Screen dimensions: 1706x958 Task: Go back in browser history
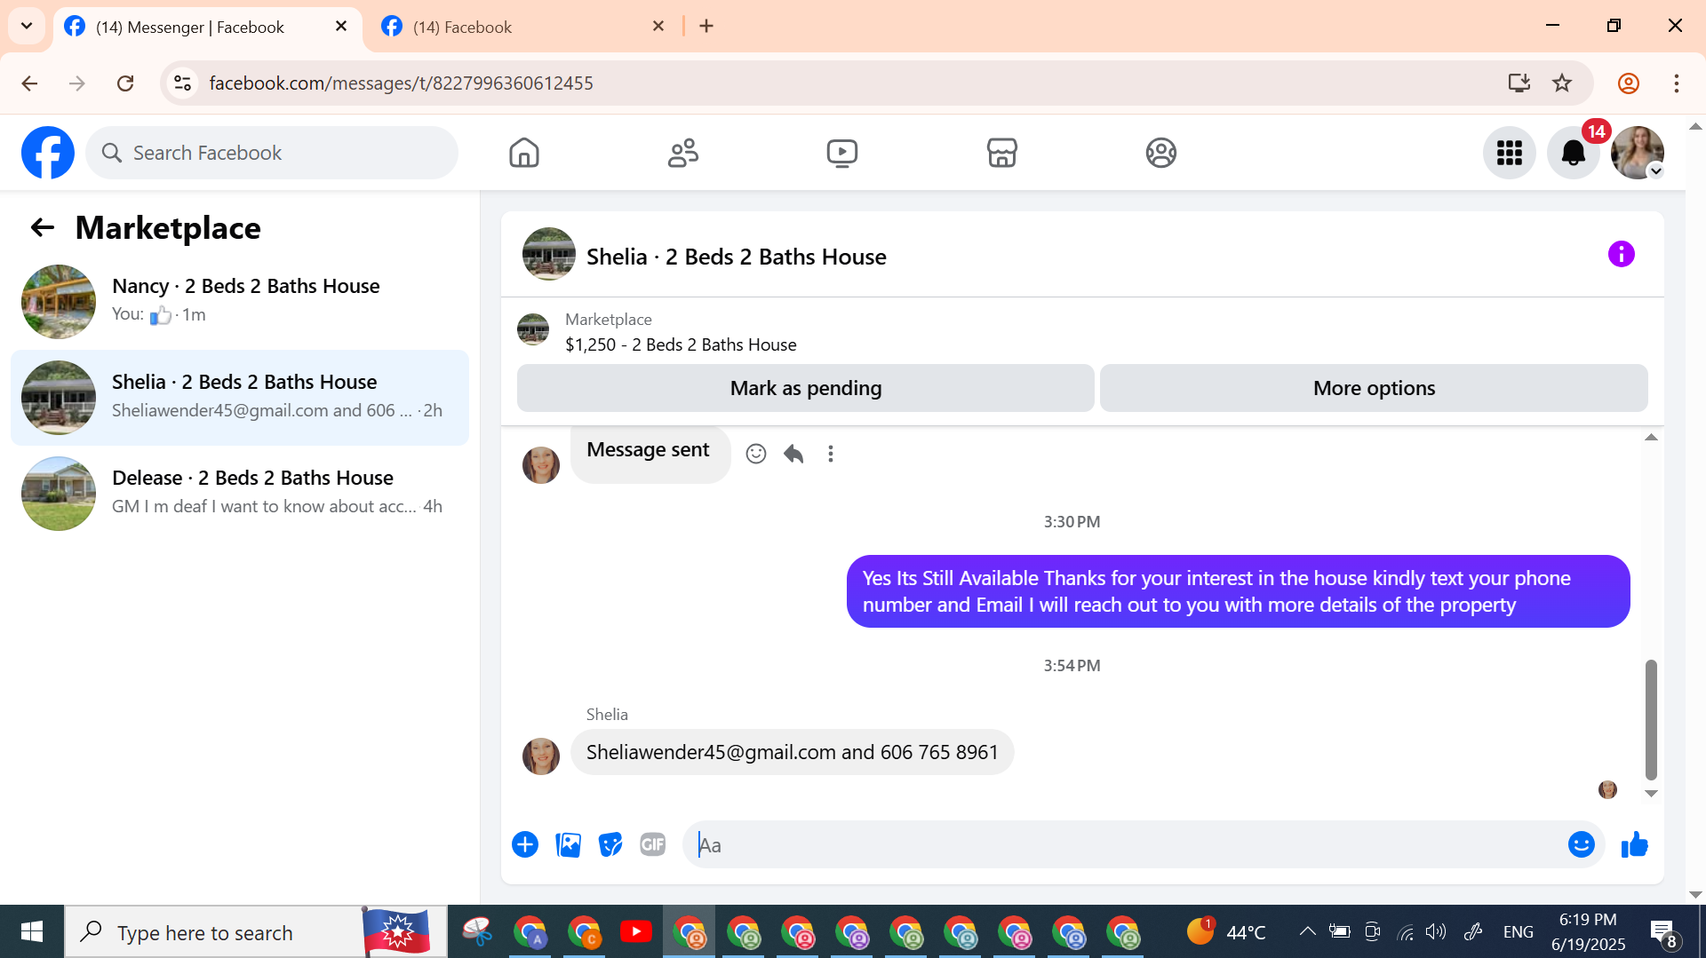[x=29, y=83]
